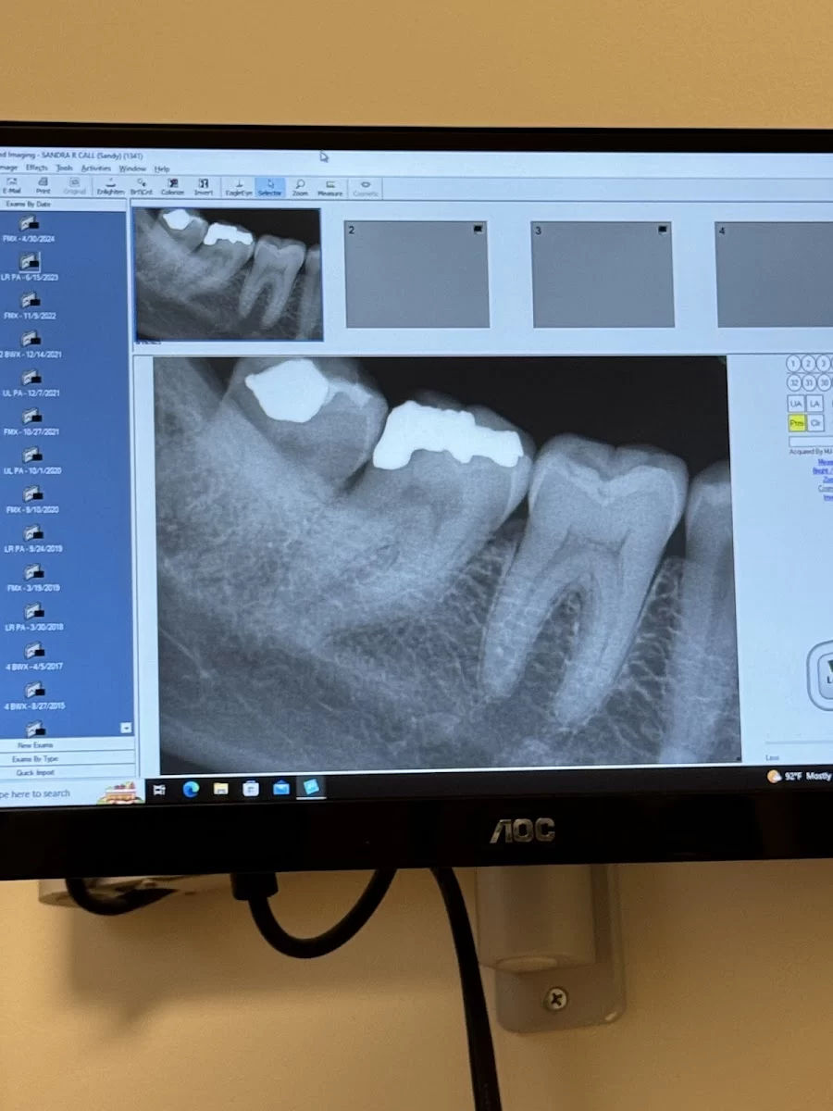The height and width of the screenshot is (1111, 833).
Task: Click the 92°F weather widget
Action: (x=800, y=776)
